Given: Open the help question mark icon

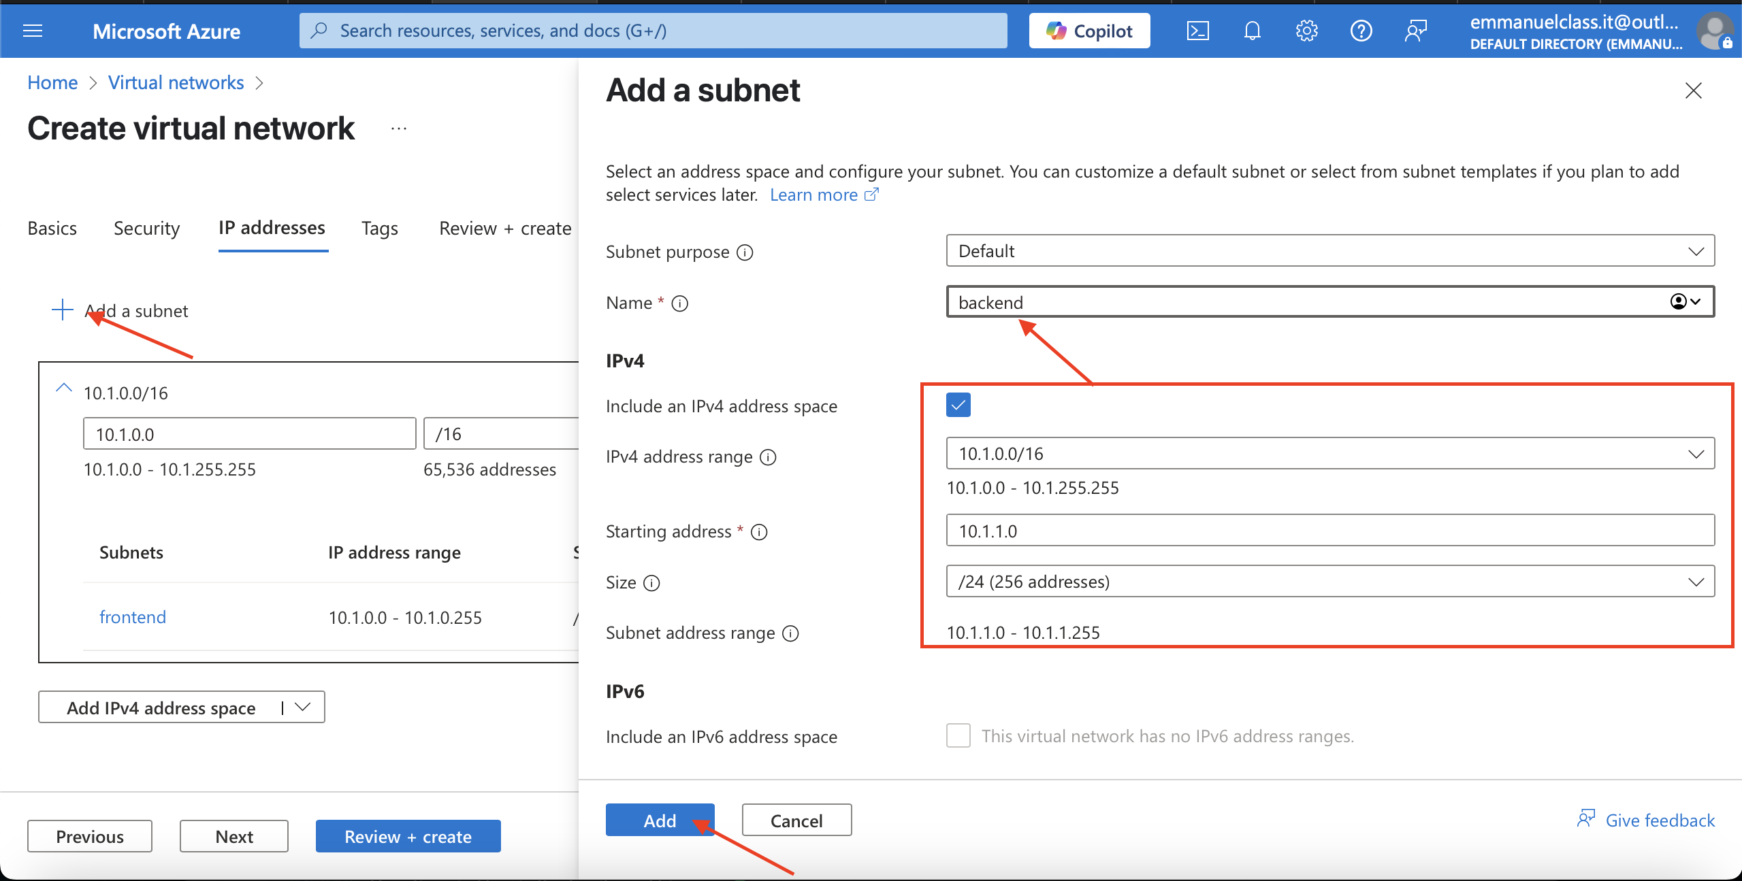Looking at the screenshot, I should (x=1361, y=31).
